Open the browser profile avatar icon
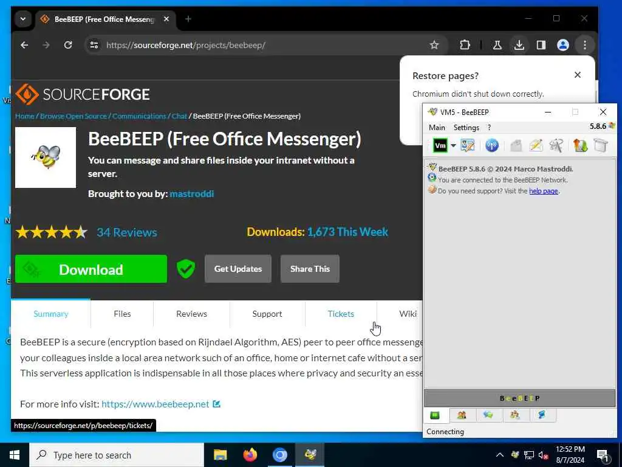Viewport: 622px width, 467px height. coord(563,45)
